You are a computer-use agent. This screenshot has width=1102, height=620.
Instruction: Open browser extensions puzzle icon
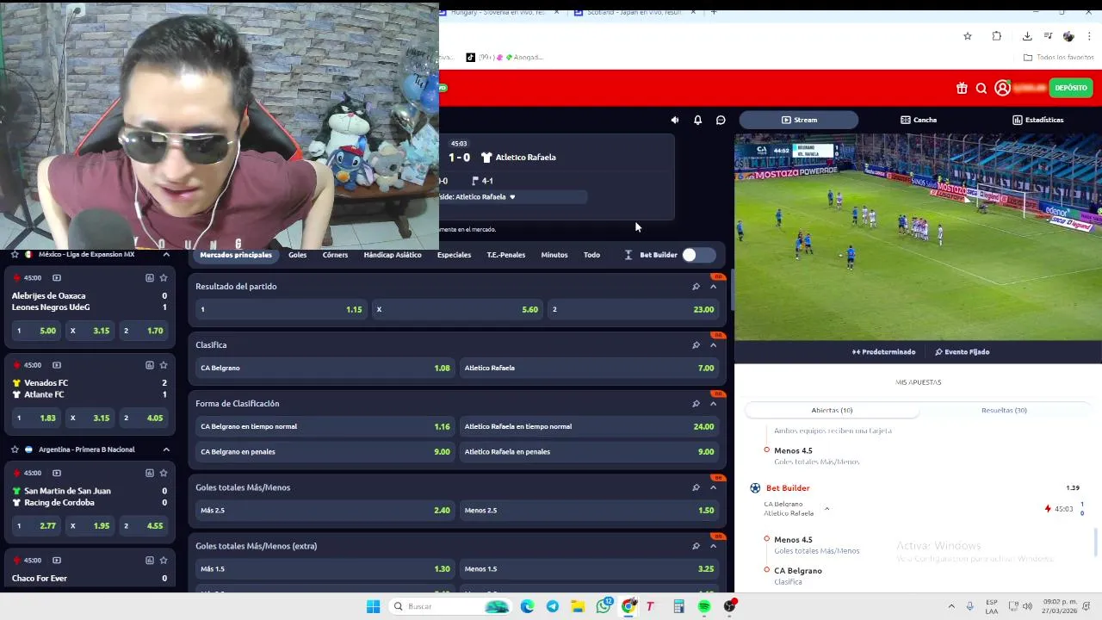[996, 36]
